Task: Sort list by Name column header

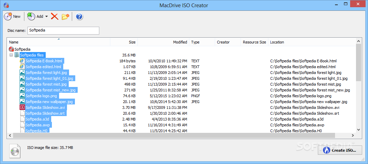Action: pyautogui.click(x=59, y=42)
